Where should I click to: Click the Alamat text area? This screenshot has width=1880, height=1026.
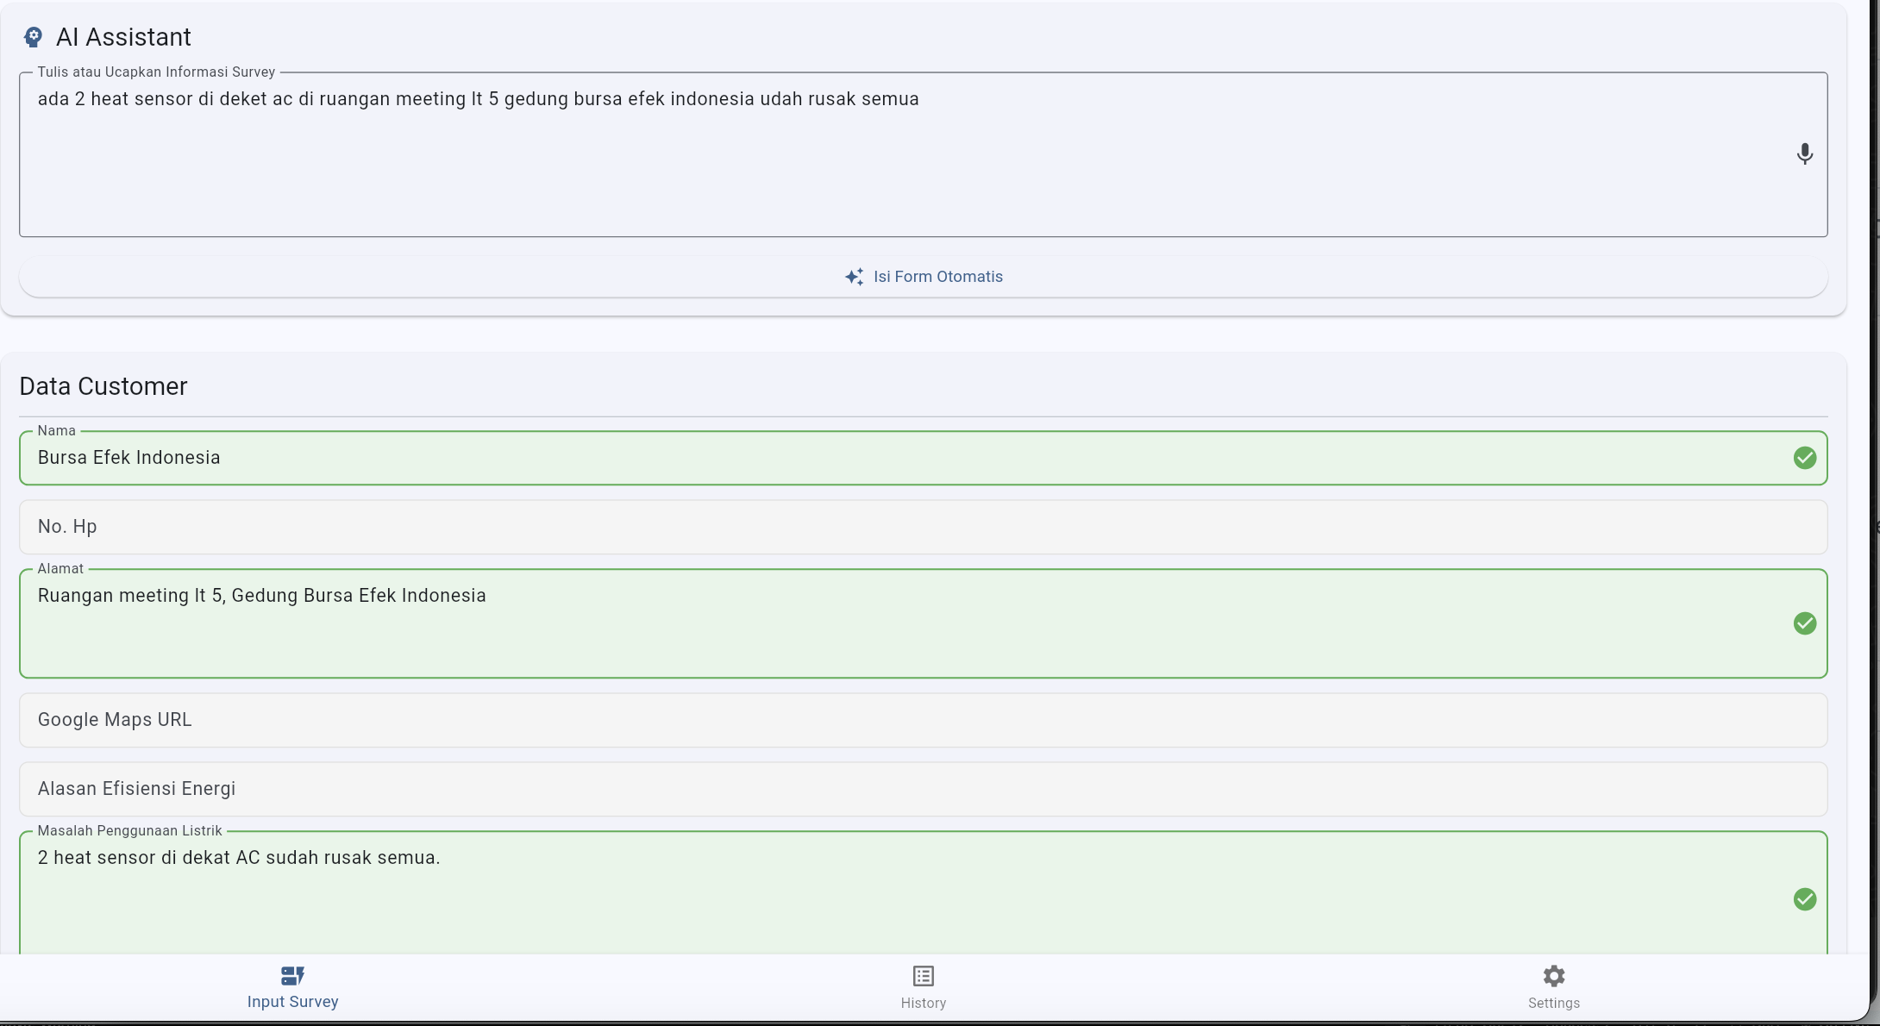923,623
